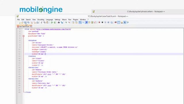
Task: Click the Document Map toolbar icon
Action: pos(92,23)
